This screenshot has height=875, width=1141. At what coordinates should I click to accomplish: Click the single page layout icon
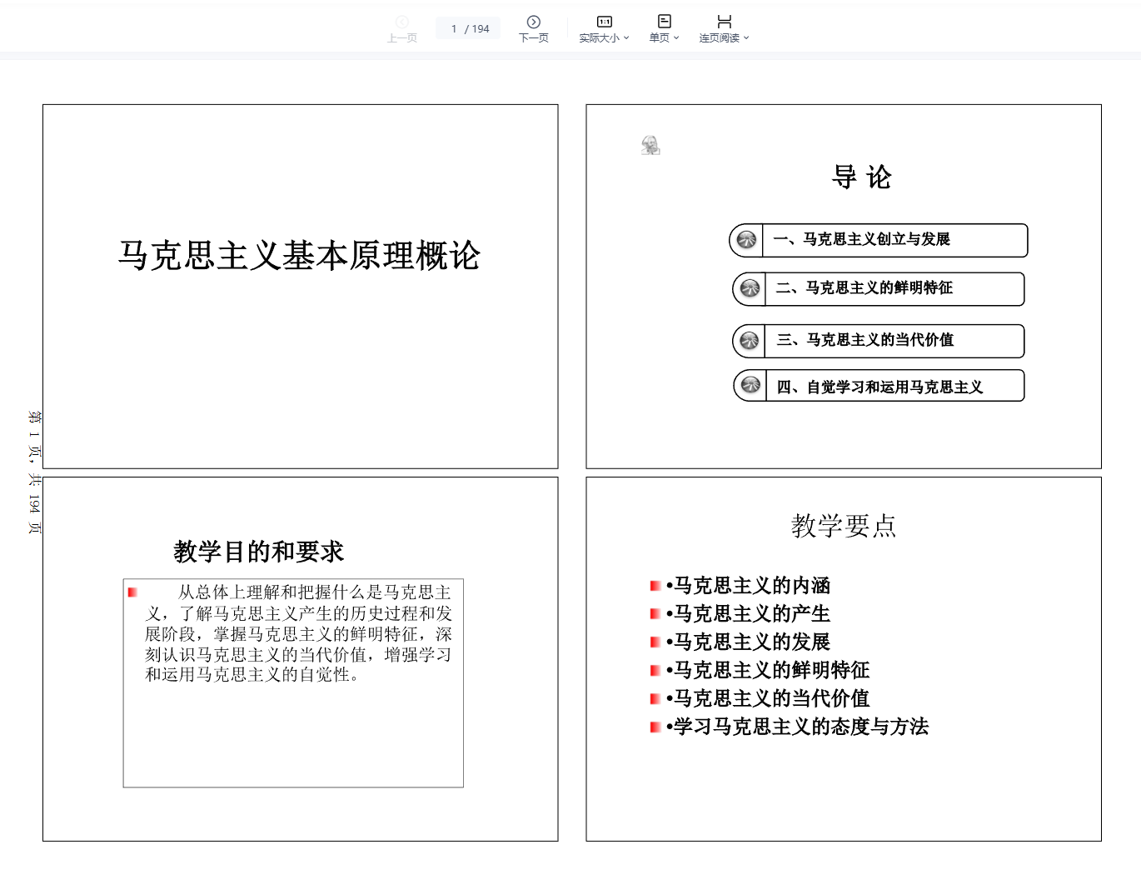click(x=664, y=22)
